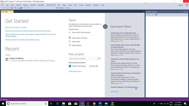
Task: Click the Windows Start button
Action: (3, 103)
